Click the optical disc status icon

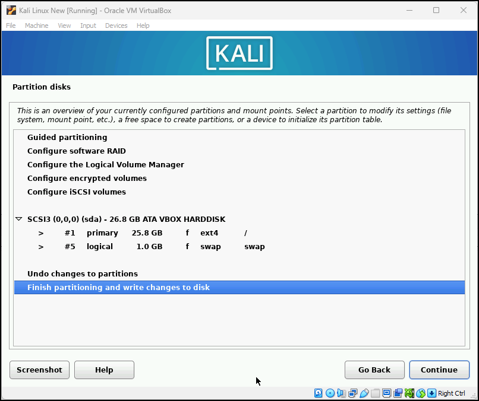(330, 393)
